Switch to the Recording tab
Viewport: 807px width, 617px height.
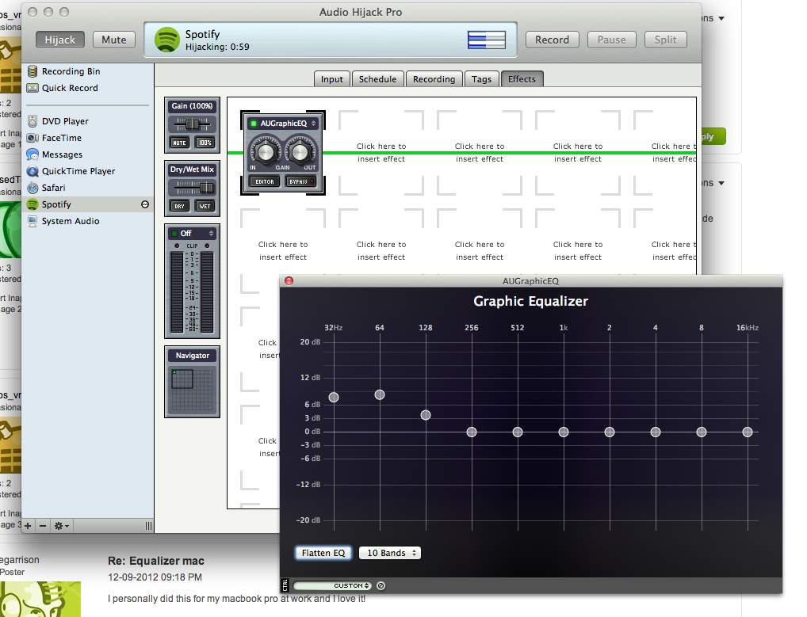coord(434,79)
